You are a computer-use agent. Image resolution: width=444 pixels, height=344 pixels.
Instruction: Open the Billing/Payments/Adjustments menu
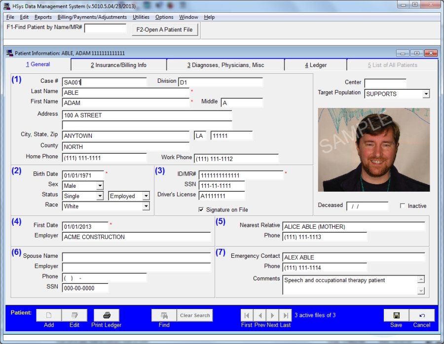[x=92, y=17]
